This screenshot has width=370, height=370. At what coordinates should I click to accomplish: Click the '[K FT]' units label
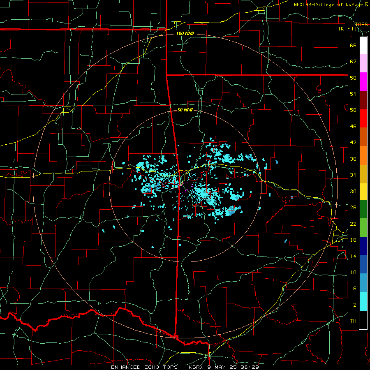pyautogui.click(x=348, y=28)
